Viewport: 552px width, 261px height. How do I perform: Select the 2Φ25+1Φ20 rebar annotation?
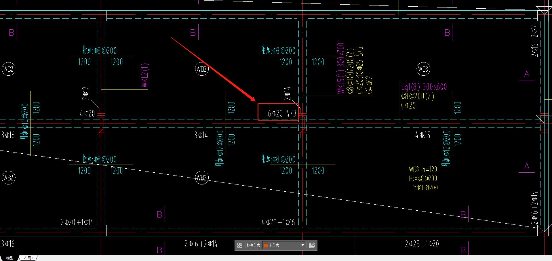[422, 244]
